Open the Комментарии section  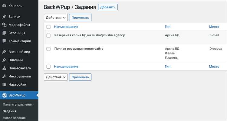[19, 41]
